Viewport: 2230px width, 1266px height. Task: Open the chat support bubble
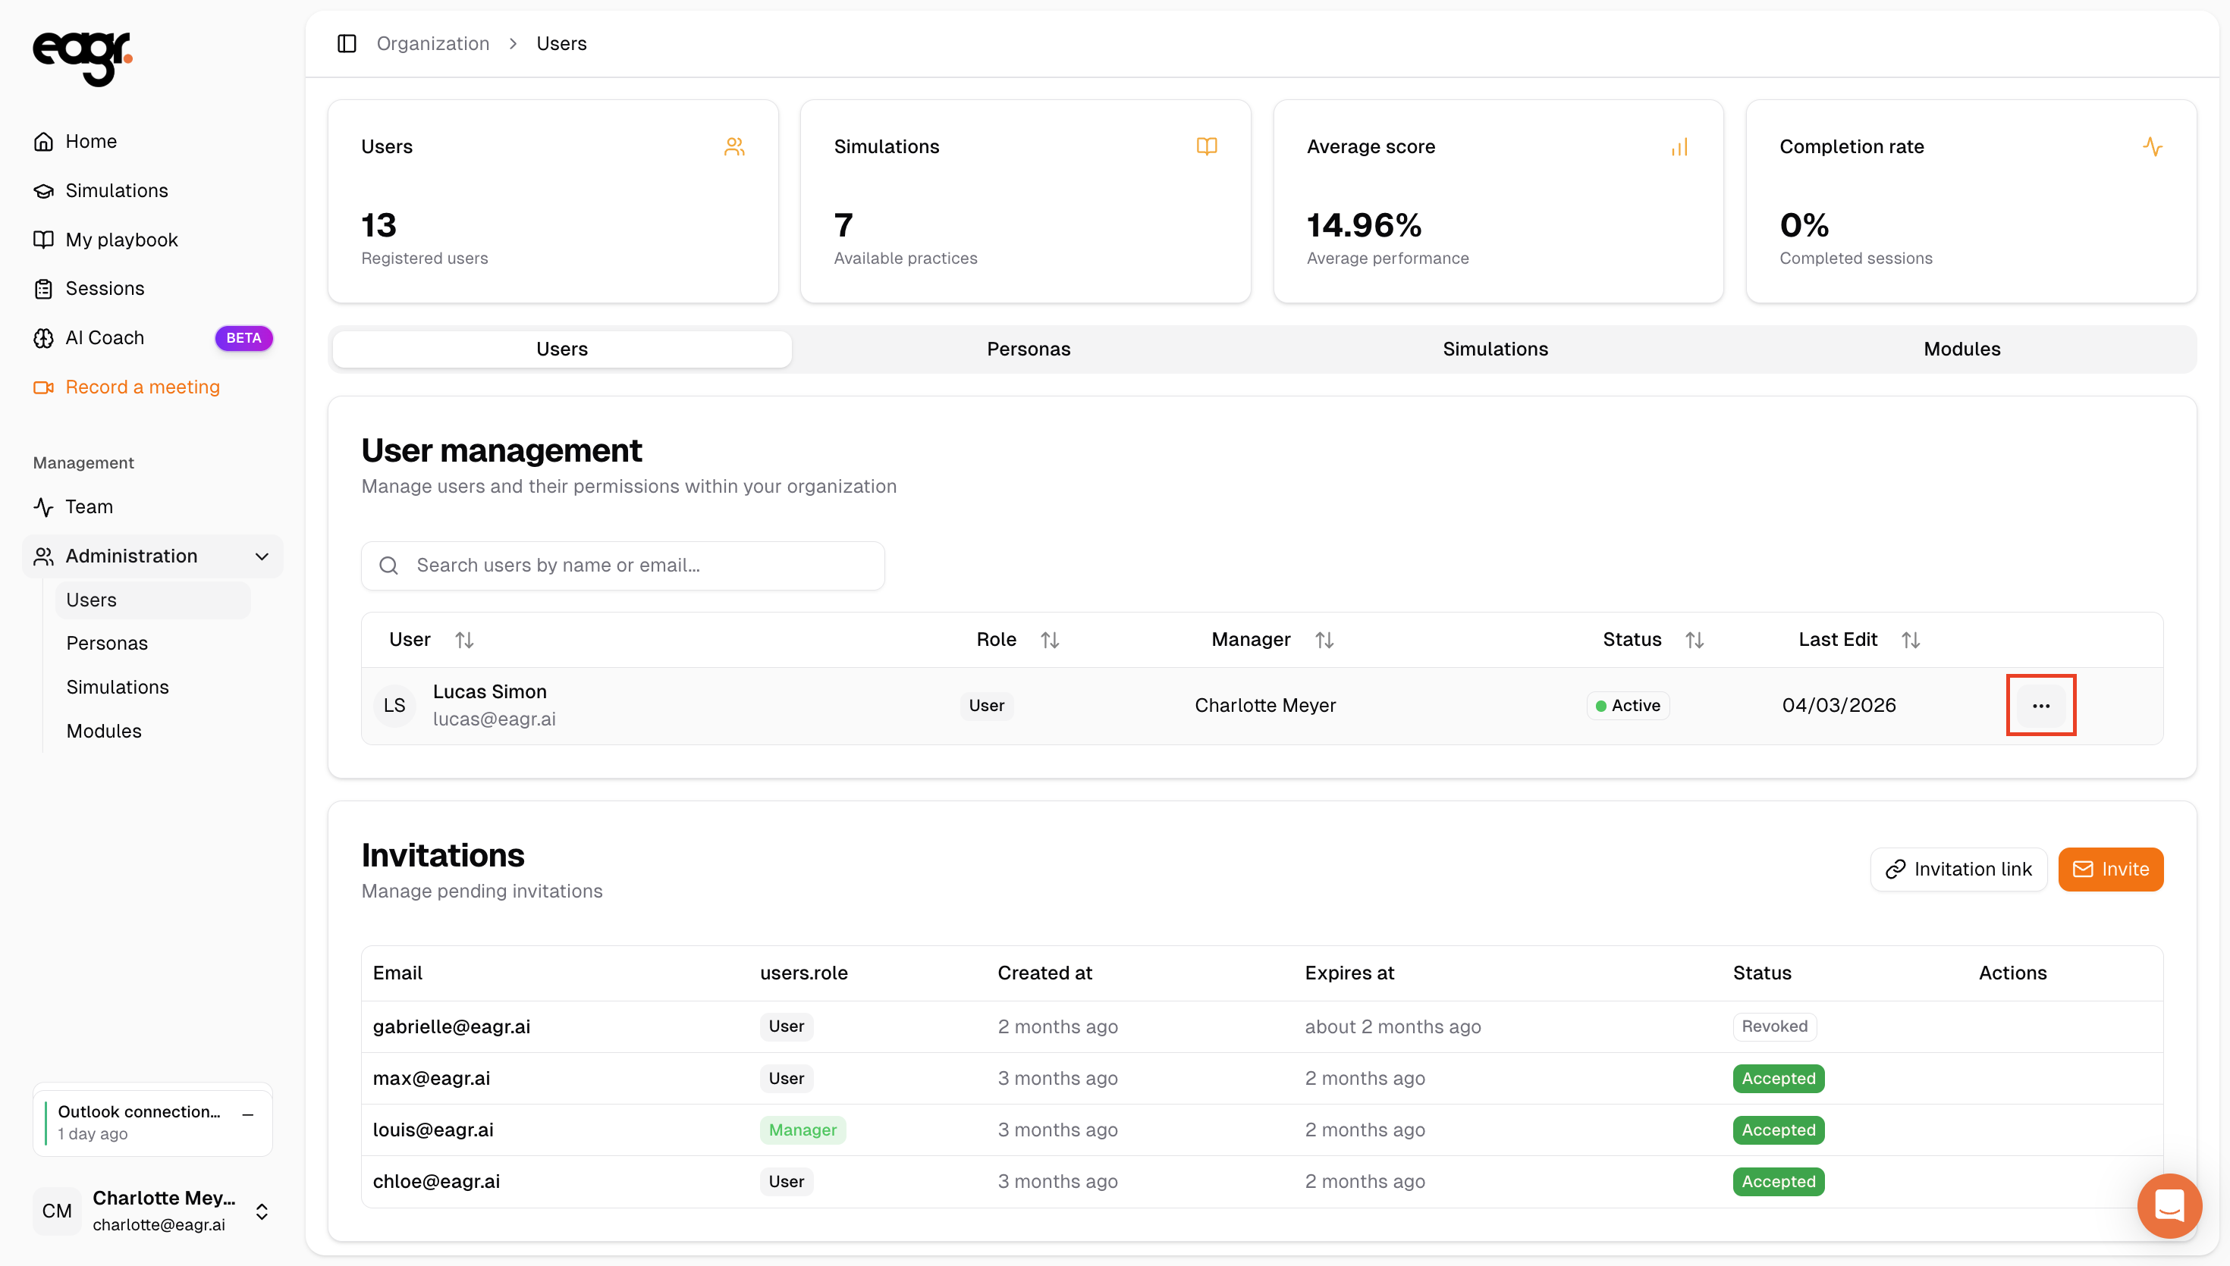point(2169,1206)
